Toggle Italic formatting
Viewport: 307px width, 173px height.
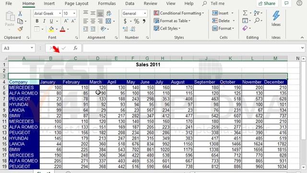coord(44,21)
